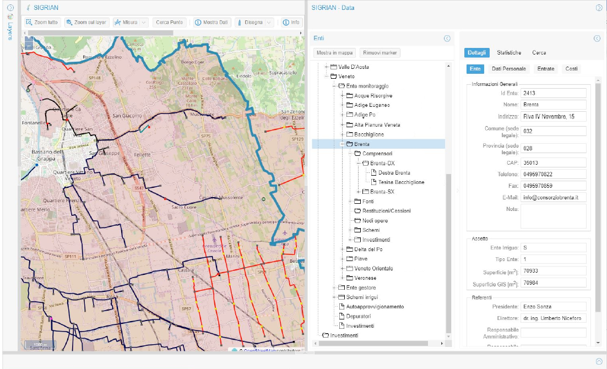
Task: Click the Zoom tutto toolbar button
Action: (x=42, y=23)
